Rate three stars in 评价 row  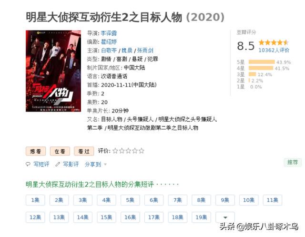(128, 151)
